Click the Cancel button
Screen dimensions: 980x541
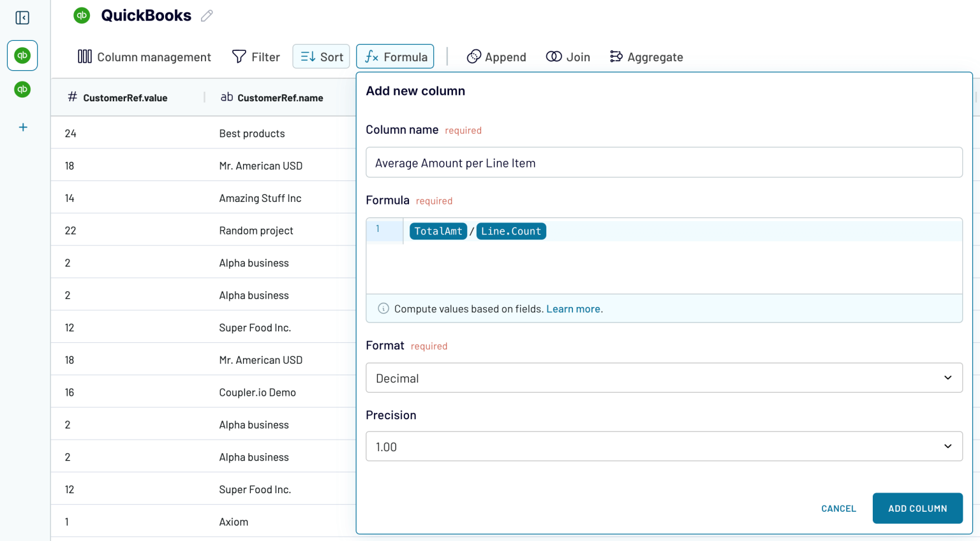point(838,508)
